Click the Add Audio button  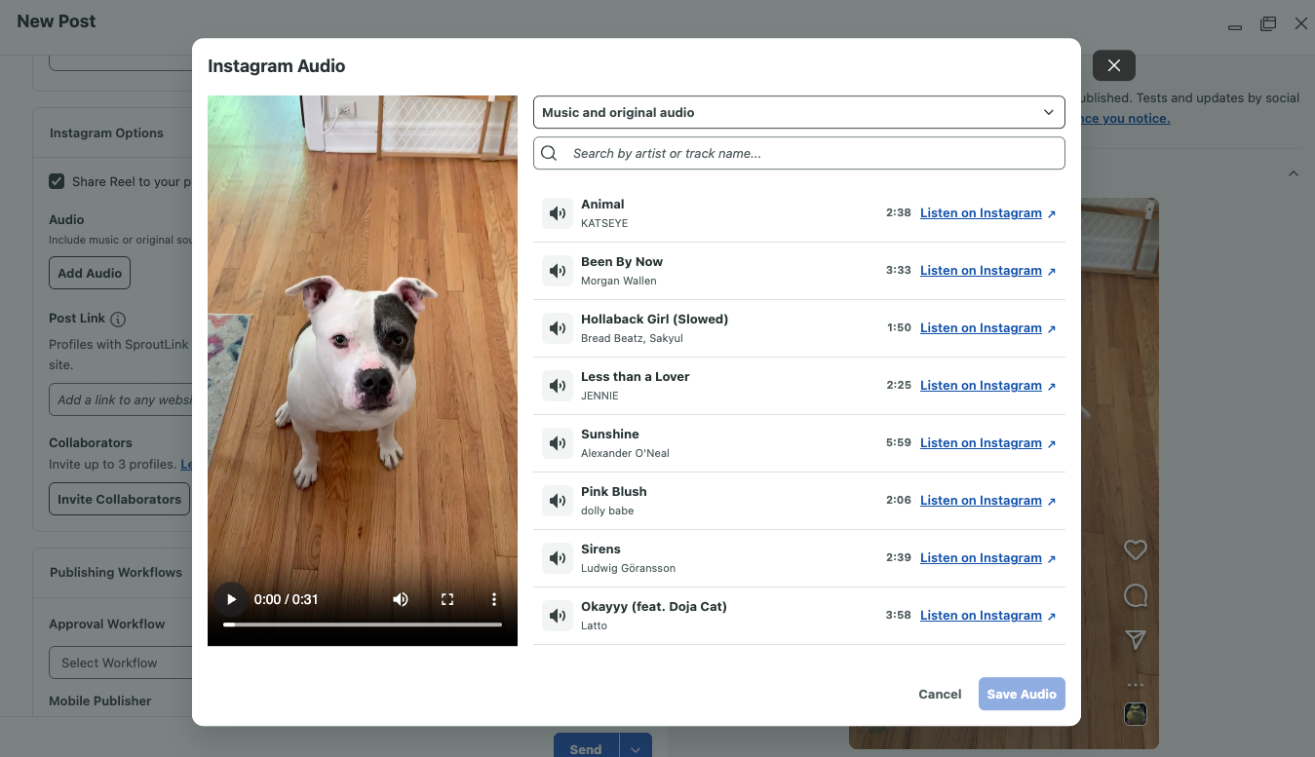click(x=90, y=273)
